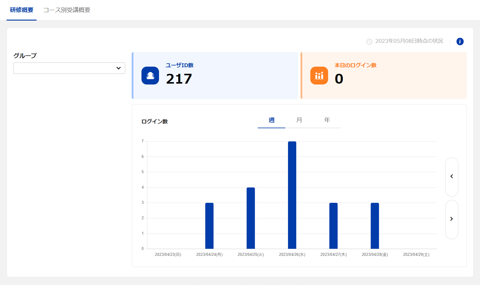Image resolution: width=480 pixels, height=285 pixels.
Task: Click the tallest bar for 2023/04/26(水)
Action: [292, 195]
